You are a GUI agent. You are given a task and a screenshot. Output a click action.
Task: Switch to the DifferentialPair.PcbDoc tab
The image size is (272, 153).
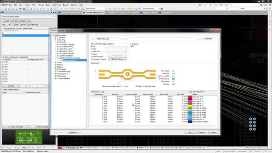(93, 12)
